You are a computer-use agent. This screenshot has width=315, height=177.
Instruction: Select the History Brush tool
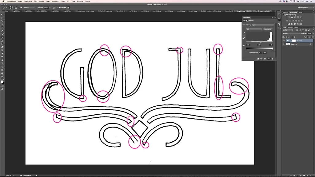pyautogui.click(x=2, y=44)
